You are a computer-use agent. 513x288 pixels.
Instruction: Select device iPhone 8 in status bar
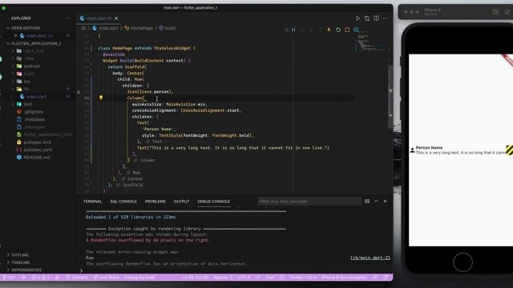344,278
